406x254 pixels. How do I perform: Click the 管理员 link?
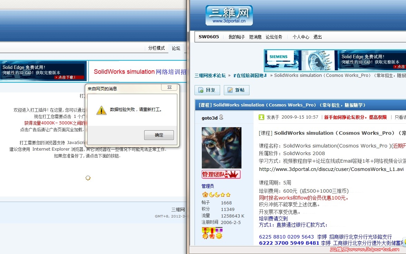208,186
